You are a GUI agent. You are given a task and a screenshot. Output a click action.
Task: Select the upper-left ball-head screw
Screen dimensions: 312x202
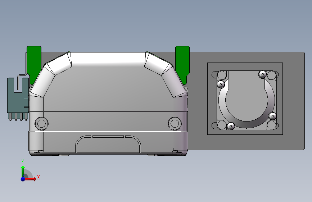221,84
